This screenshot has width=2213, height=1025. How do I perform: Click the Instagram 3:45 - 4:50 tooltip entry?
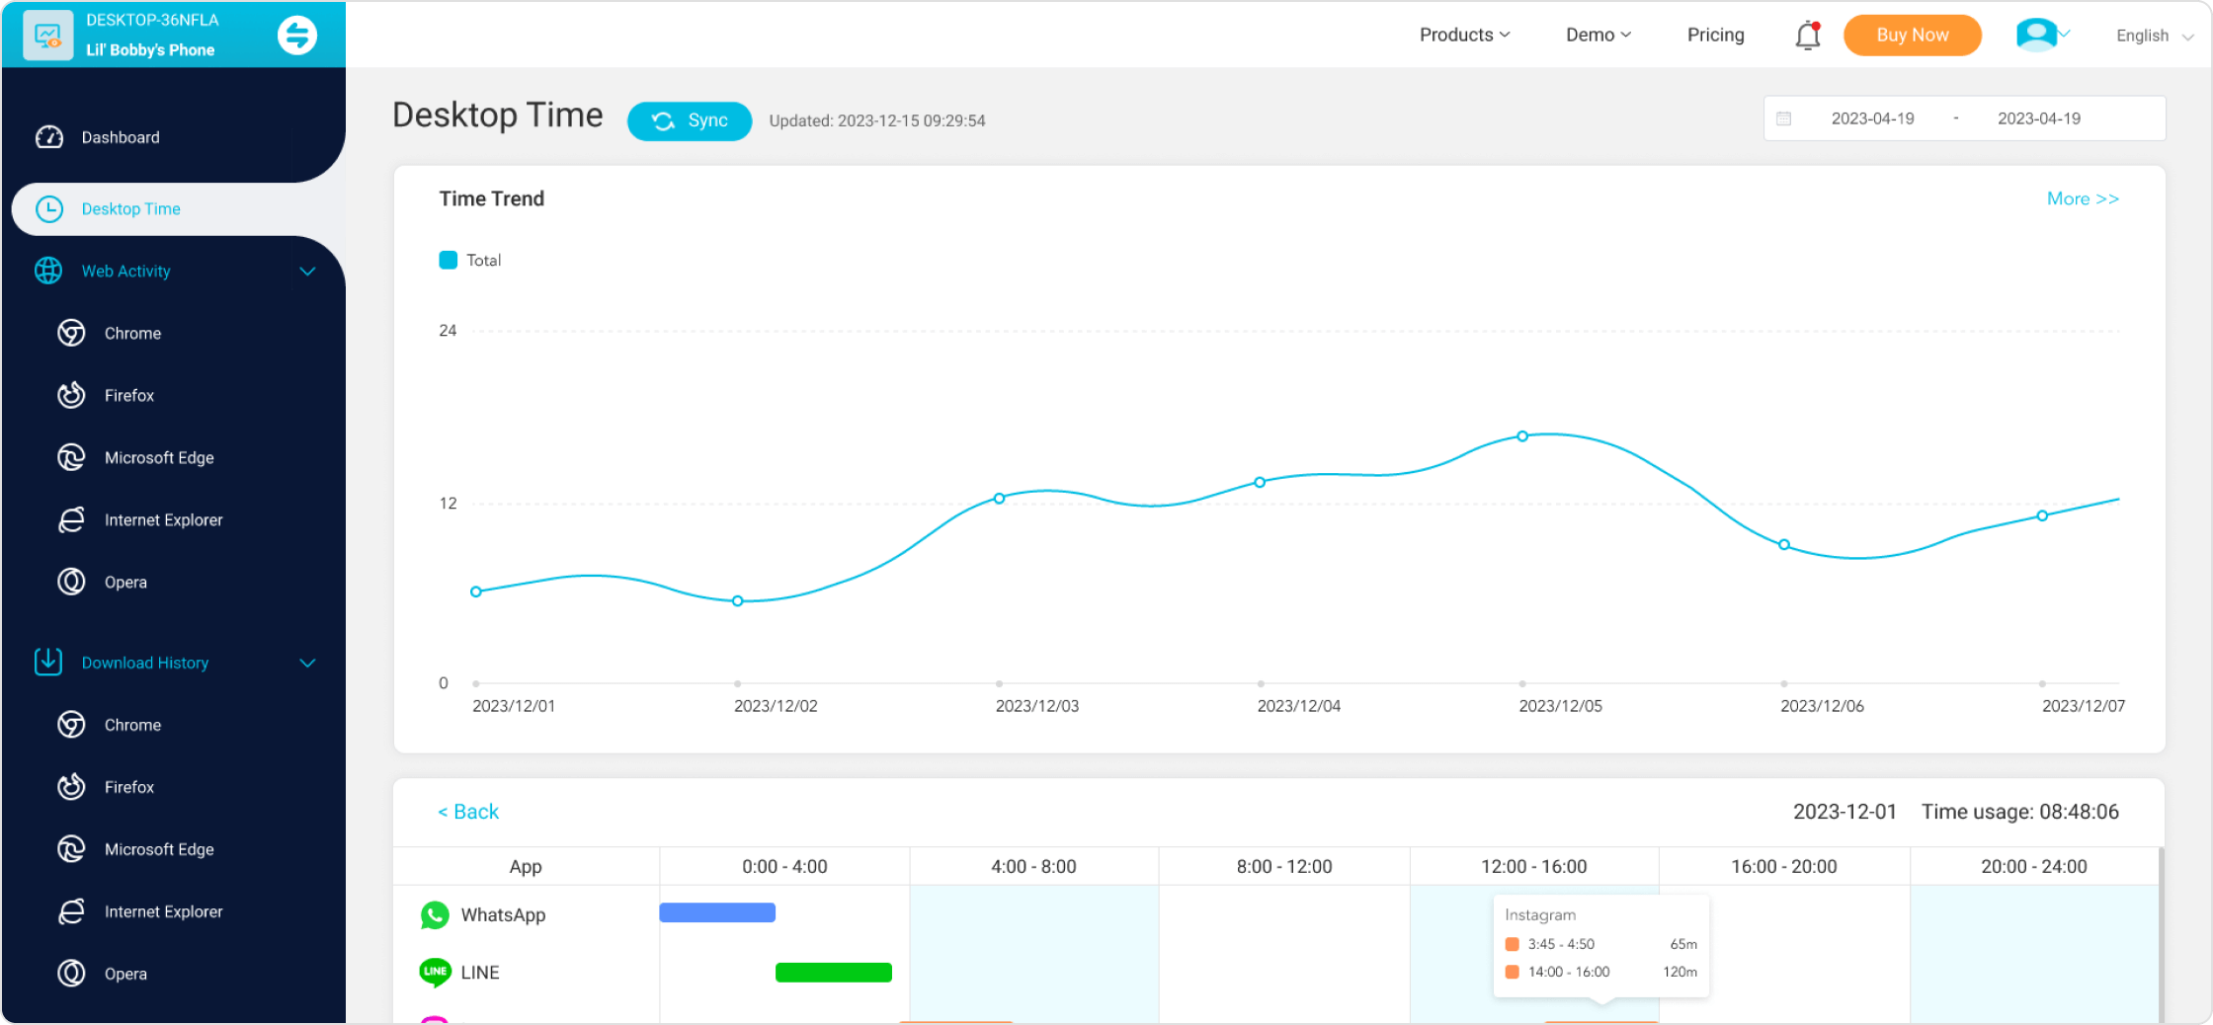1600,944
